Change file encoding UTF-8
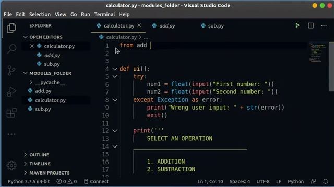 263,181
